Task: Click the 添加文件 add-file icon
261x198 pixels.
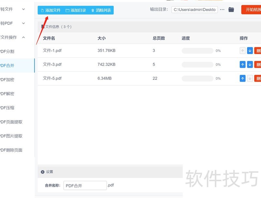Action: (x=42, y=10)
